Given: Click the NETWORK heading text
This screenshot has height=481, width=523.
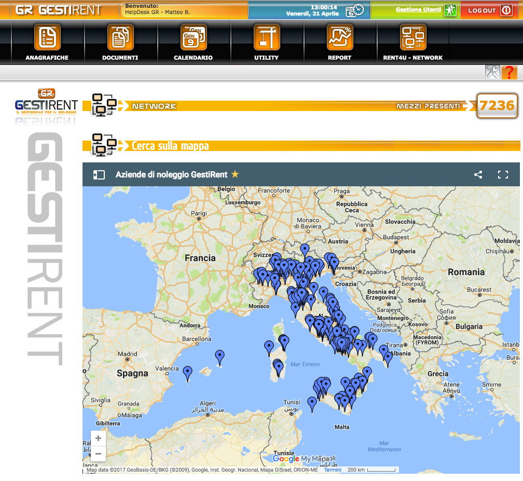Looking at the screenshot, I should point(154,106).
